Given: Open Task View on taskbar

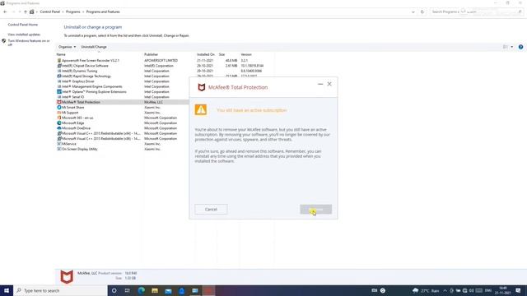Looking at the screenshot, I should [x=128, y=290].
